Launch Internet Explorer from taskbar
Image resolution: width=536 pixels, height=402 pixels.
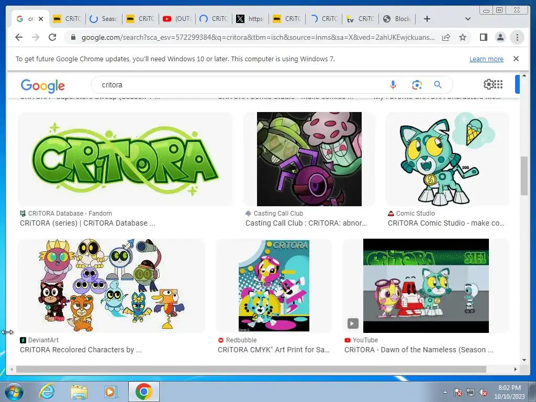(47, 392)
